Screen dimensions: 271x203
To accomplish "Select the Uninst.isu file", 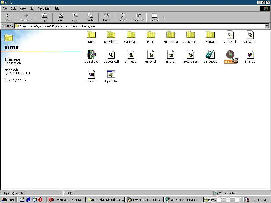I will pyautogui.click(x=91, y=77).
